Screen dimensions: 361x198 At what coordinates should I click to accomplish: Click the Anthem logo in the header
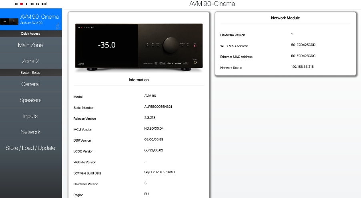pyautogui.click(x=31, y=4)
